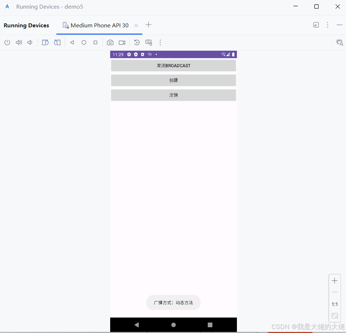This screenshot has width=346, height=333.
Task: Click the toolbar Overview square icon
Action: tap(95, 42)
